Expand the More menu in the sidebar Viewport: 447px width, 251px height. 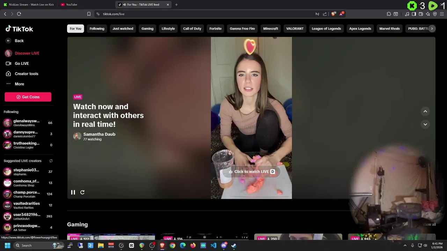click(19, 84)
